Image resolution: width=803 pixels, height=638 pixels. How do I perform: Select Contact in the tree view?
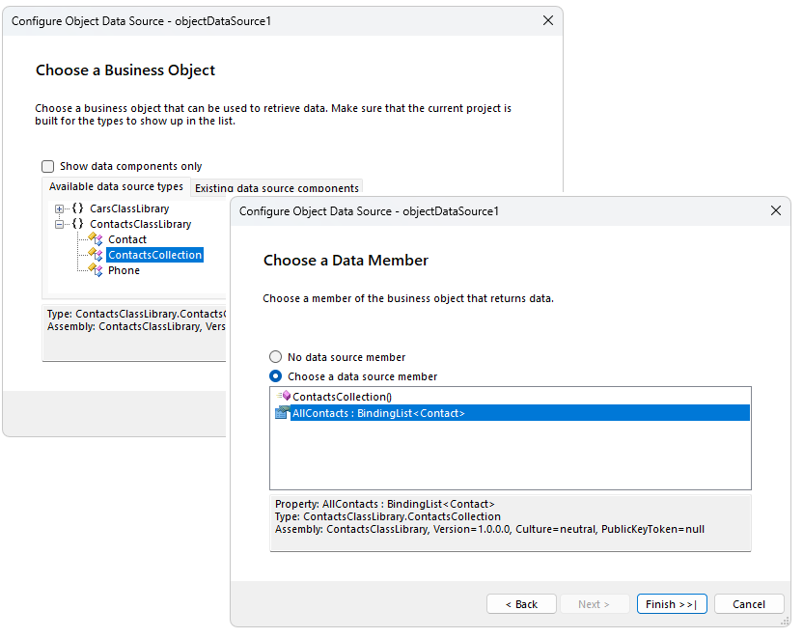[127, 238]
